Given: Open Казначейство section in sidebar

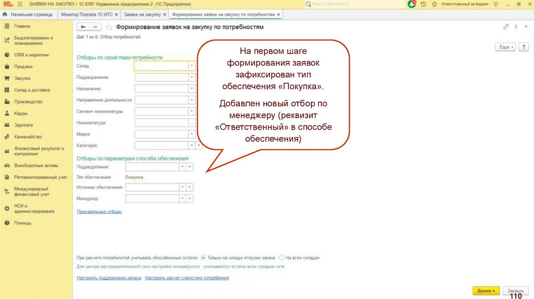Looking at the screenshot, I should point(28,136).
